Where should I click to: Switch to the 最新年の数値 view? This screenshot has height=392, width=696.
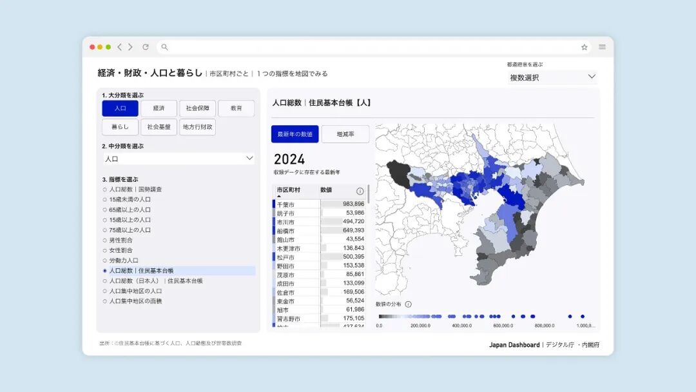point(295,134)
